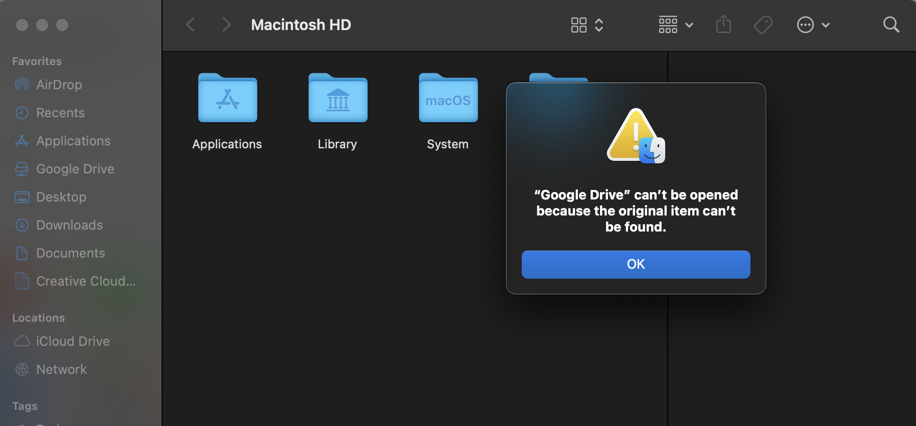The height and width of the screenshot is (426, 916).
Task: Open view mode up-down chevron selector
Action: 599,25
